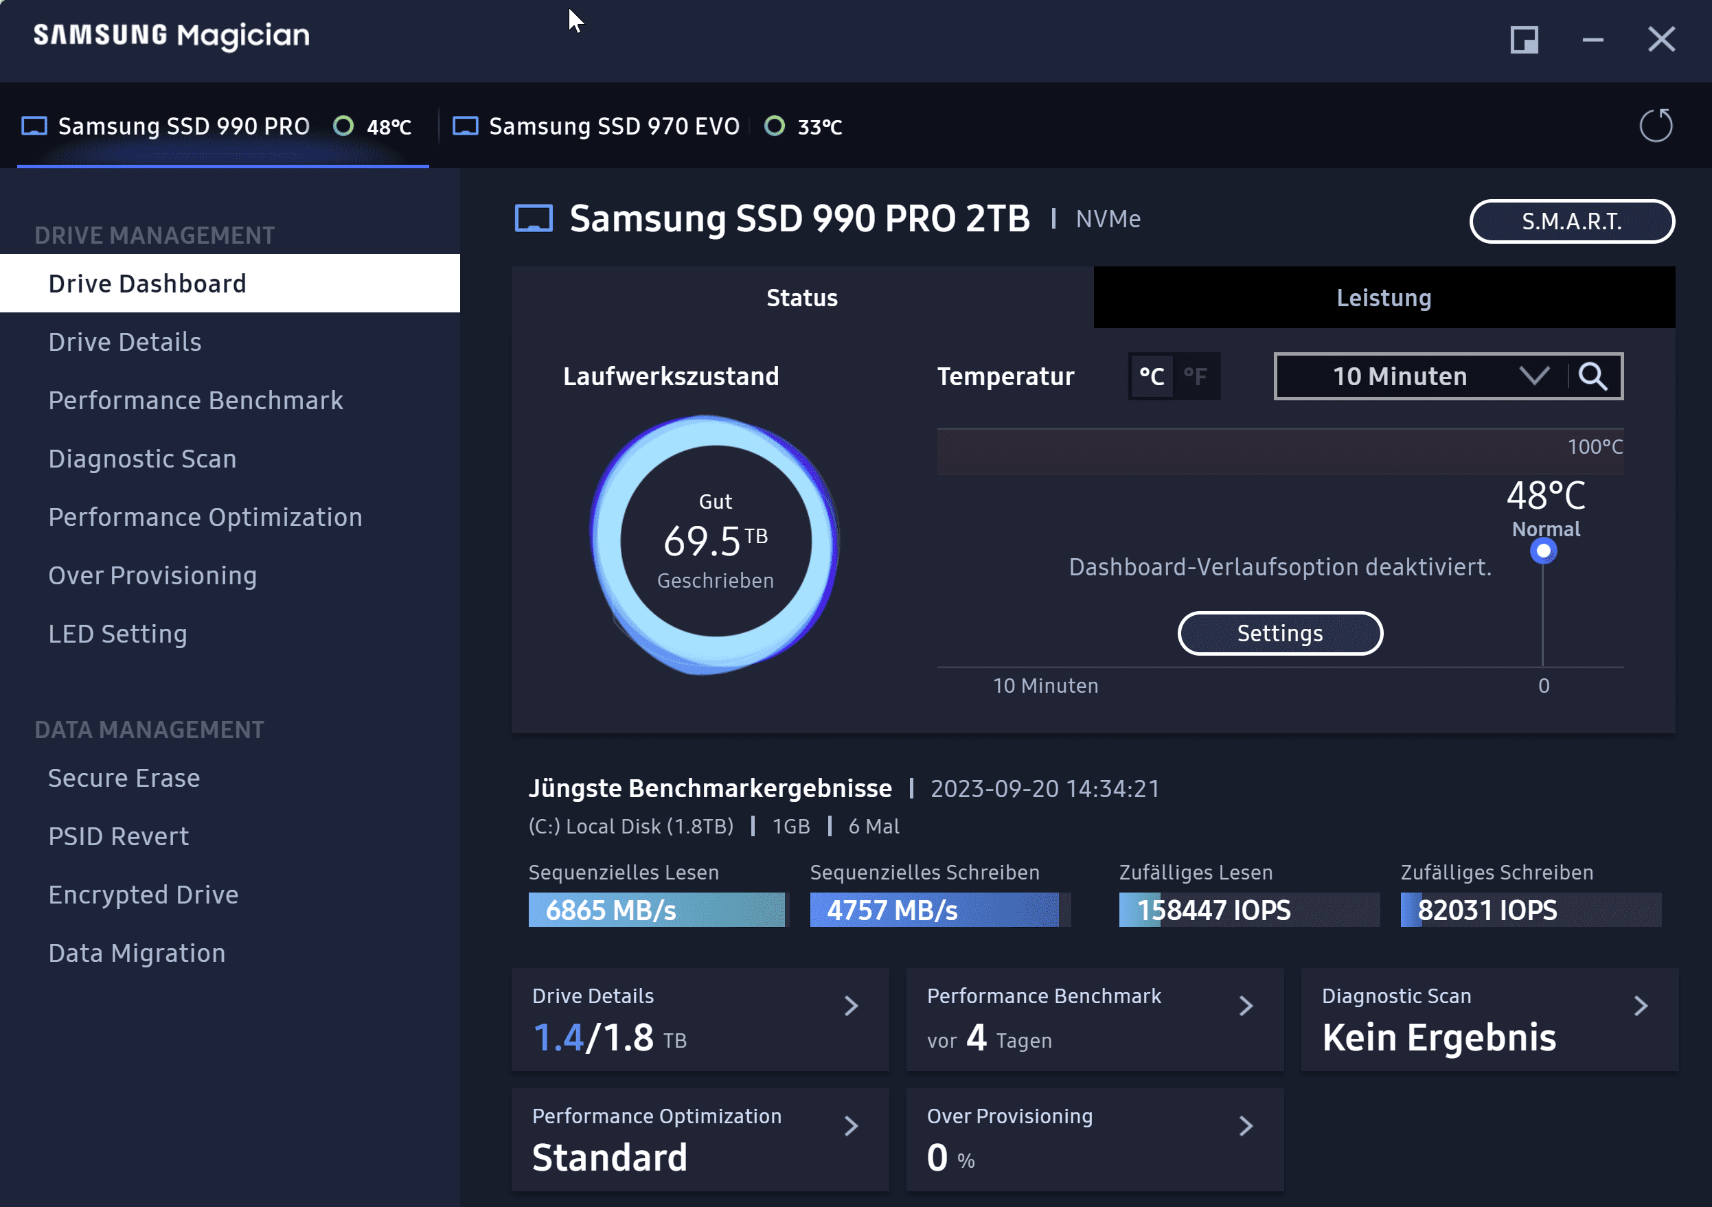
Task: Open Diagnostic Scan card chevron arrow
Action: click(x=1641, y=1006)
